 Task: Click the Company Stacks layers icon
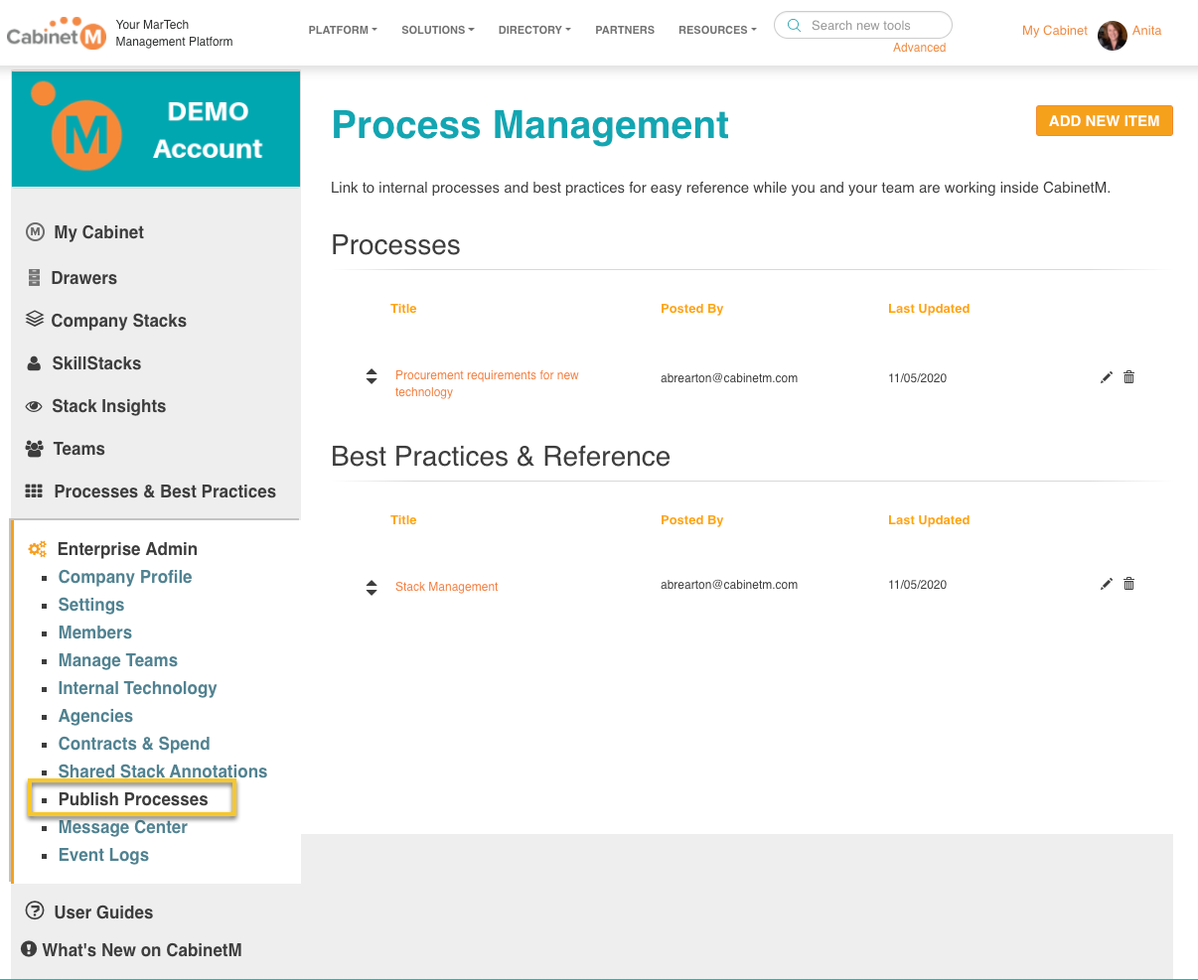35,320
